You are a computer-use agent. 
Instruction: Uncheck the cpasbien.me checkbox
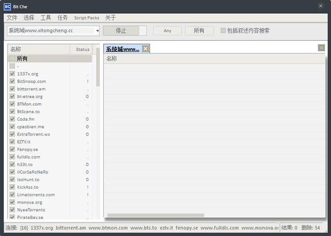[12, 127]
